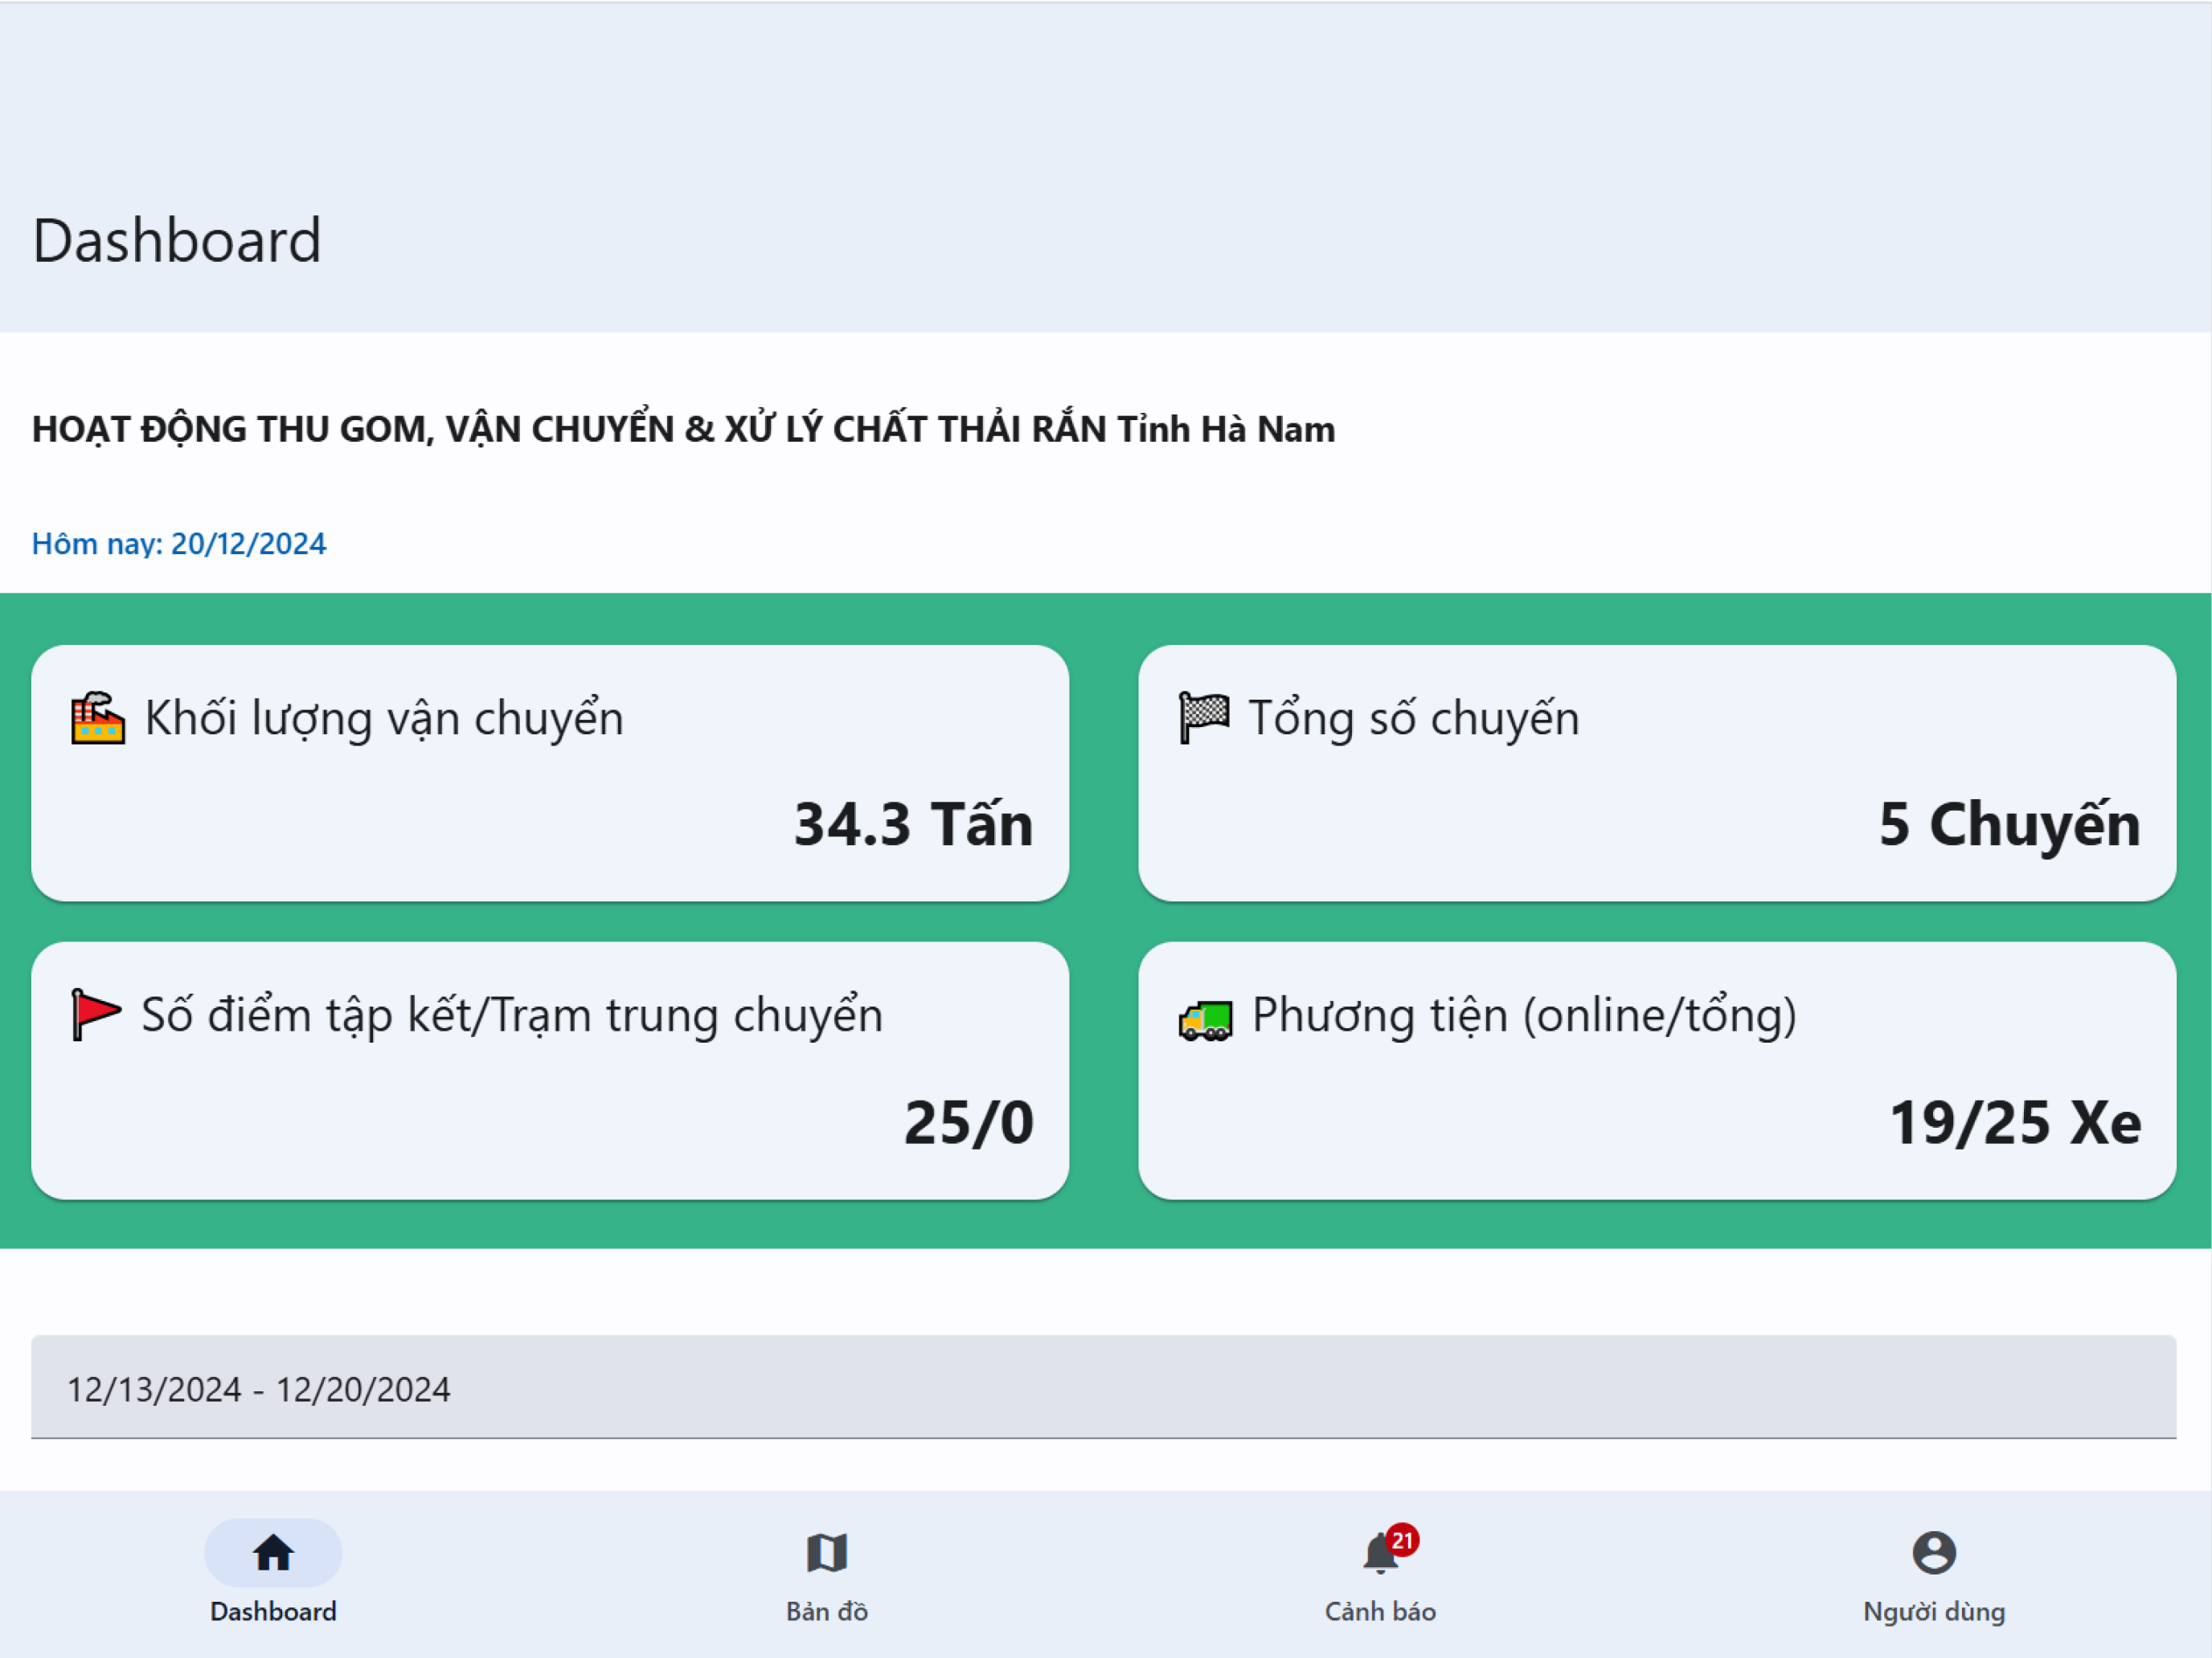Open the Cảnh báo bell icon
Screen dimensions: 2212x1658
click(x=1380, y=1554)
